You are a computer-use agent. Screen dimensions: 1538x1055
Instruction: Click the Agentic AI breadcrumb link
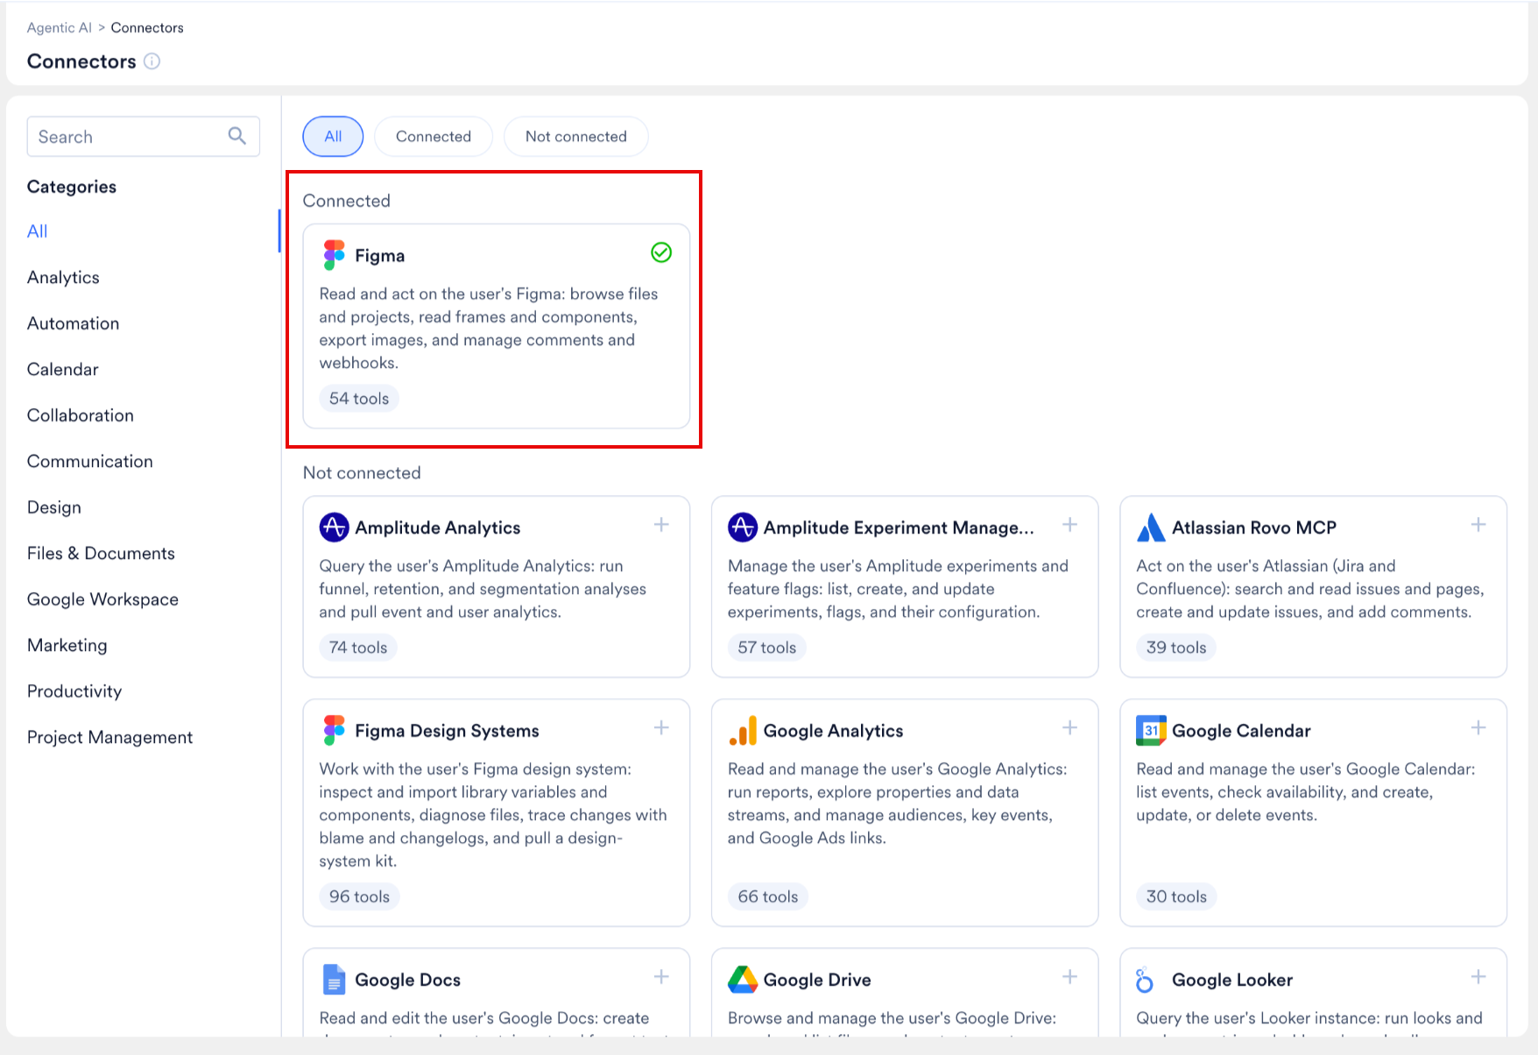[x=59, y=28]
